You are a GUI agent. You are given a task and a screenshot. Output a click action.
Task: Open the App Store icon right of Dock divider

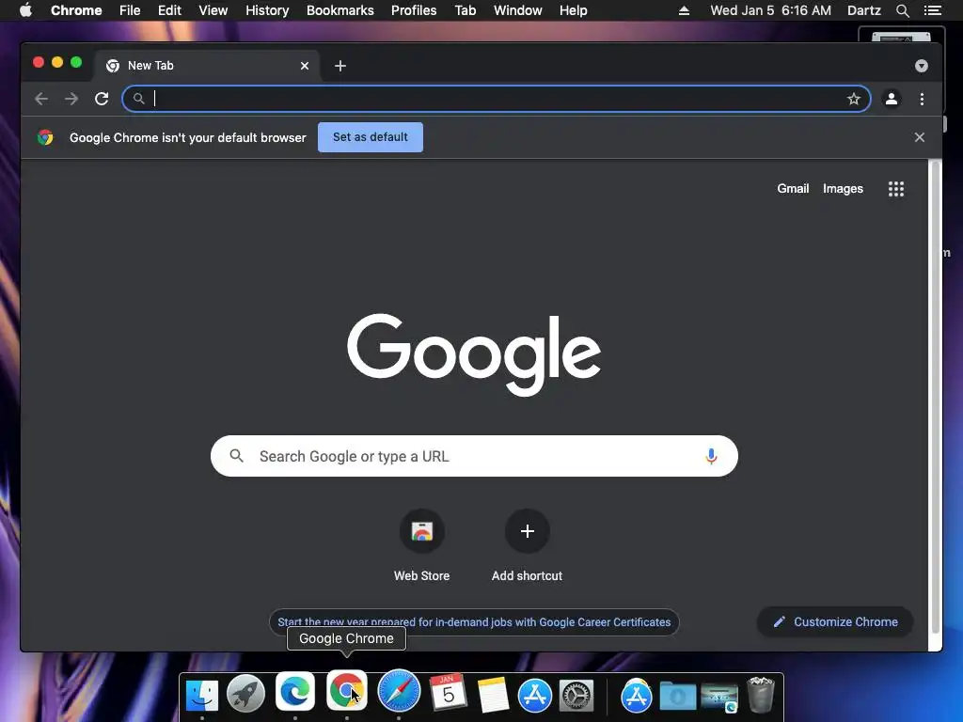tap(637, 696)
